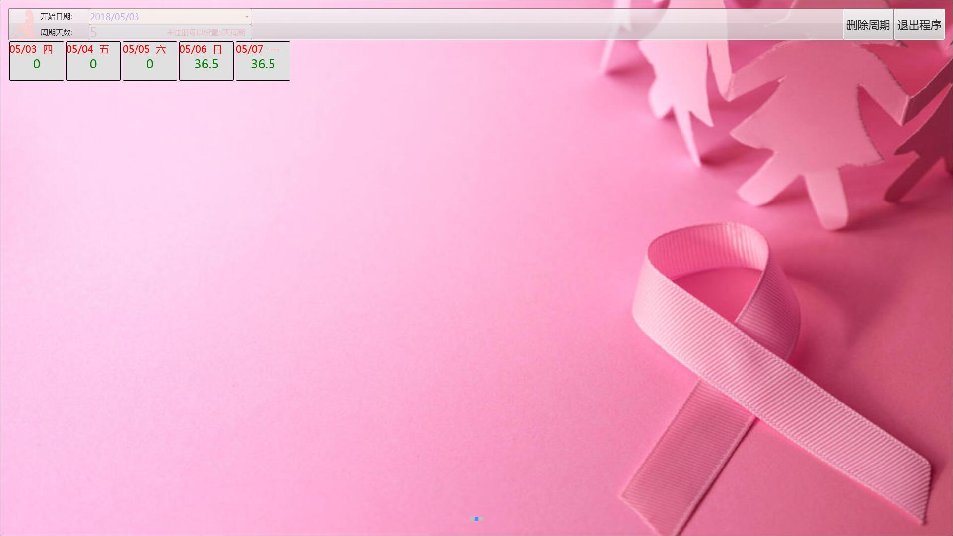Click the blue active page indicator dot
Screen dimensions: 953x536
pyautogui.click(x=476, y=519)
